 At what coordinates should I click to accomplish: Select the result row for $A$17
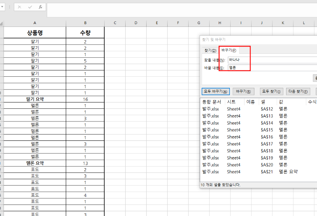click(259, 144)
